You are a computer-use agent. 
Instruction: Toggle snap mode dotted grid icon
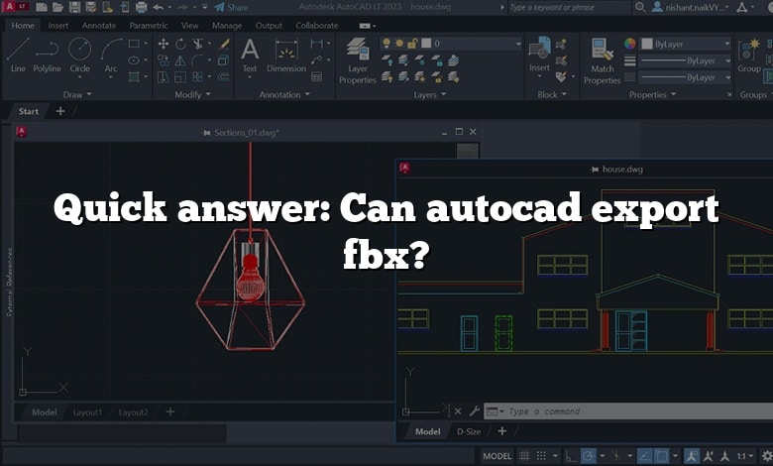541,456
